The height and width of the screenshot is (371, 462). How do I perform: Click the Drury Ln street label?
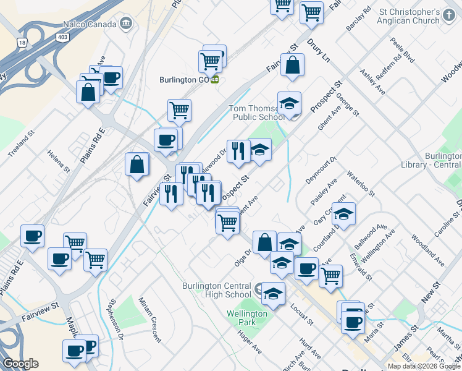(318, 51)
